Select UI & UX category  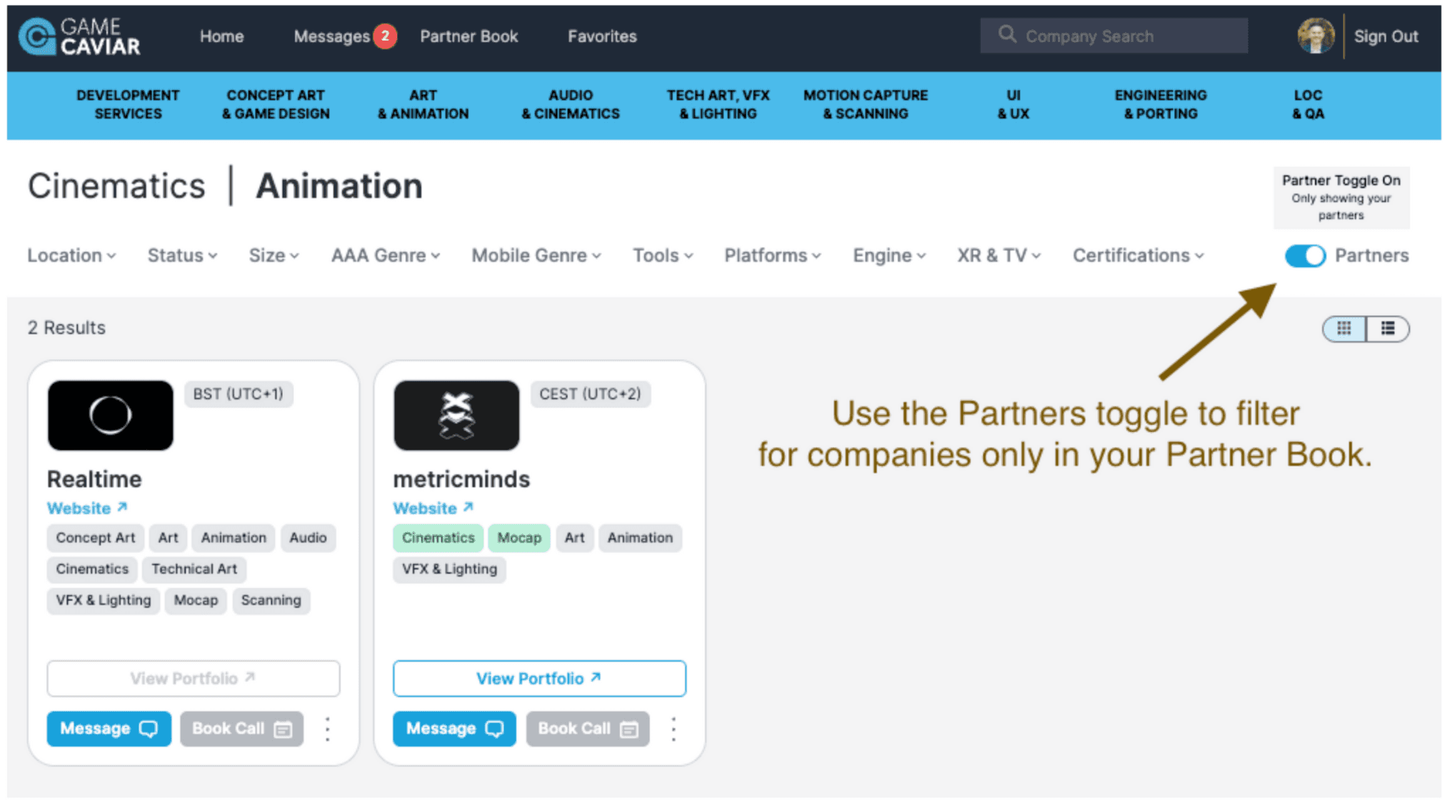coord(1013,104)
